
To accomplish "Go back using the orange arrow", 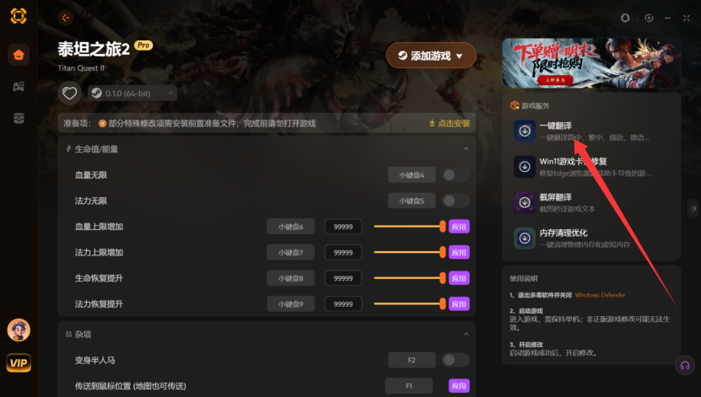I will click(x=65, y=18).
